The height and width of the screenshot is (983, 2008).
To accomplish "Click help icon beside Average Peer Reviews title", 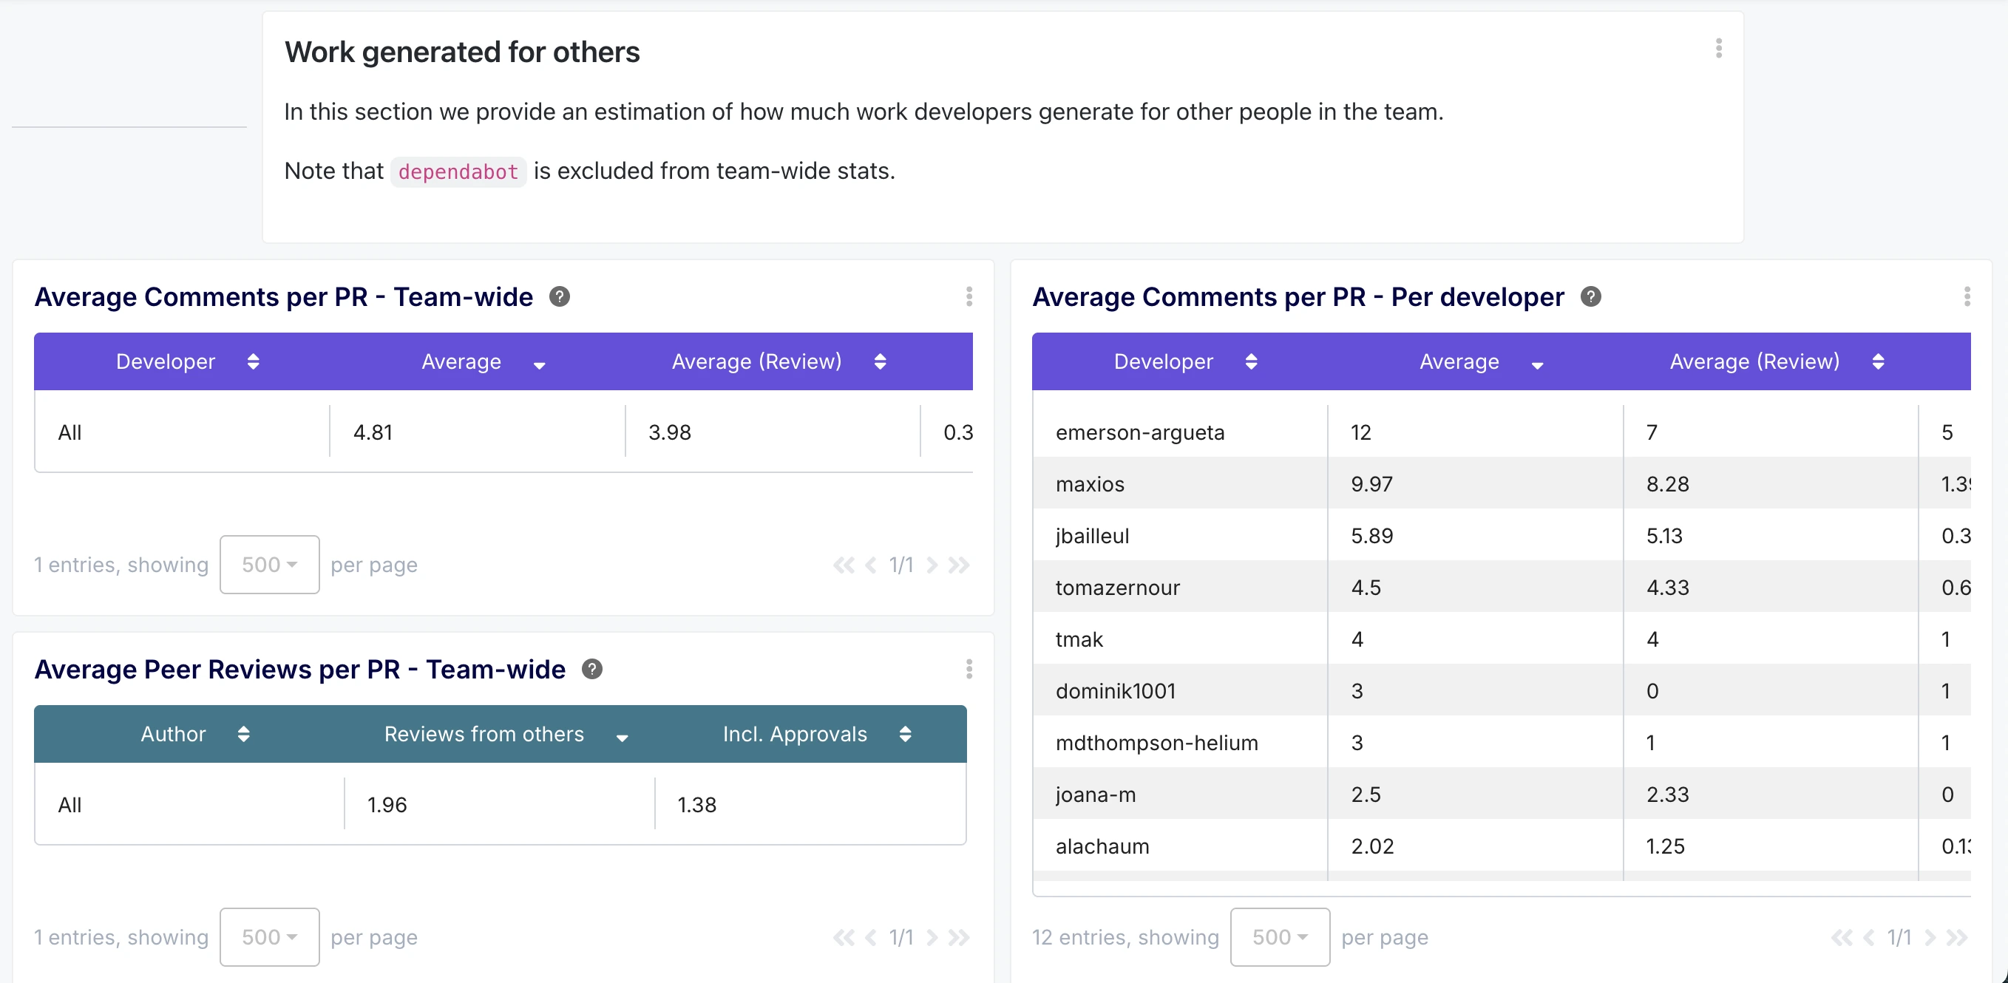I will 591,670.
